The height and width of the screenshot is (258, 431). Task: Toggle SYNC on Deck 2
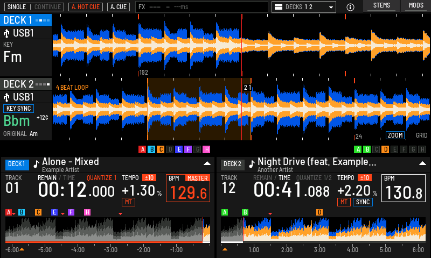tap(363, 202)
